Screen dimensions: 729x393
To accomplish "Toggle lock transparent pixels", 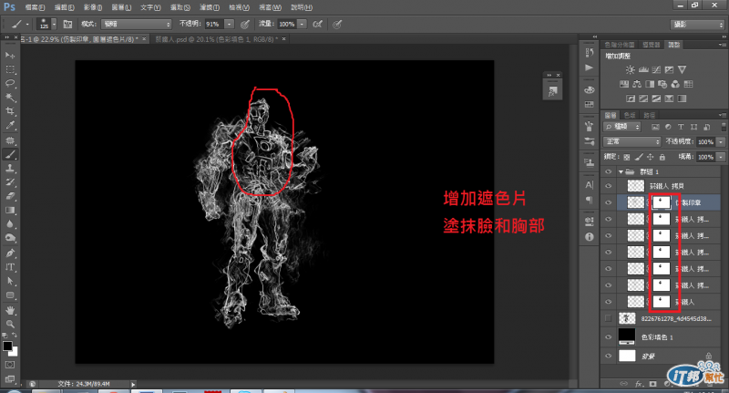I will click(627, 157).
